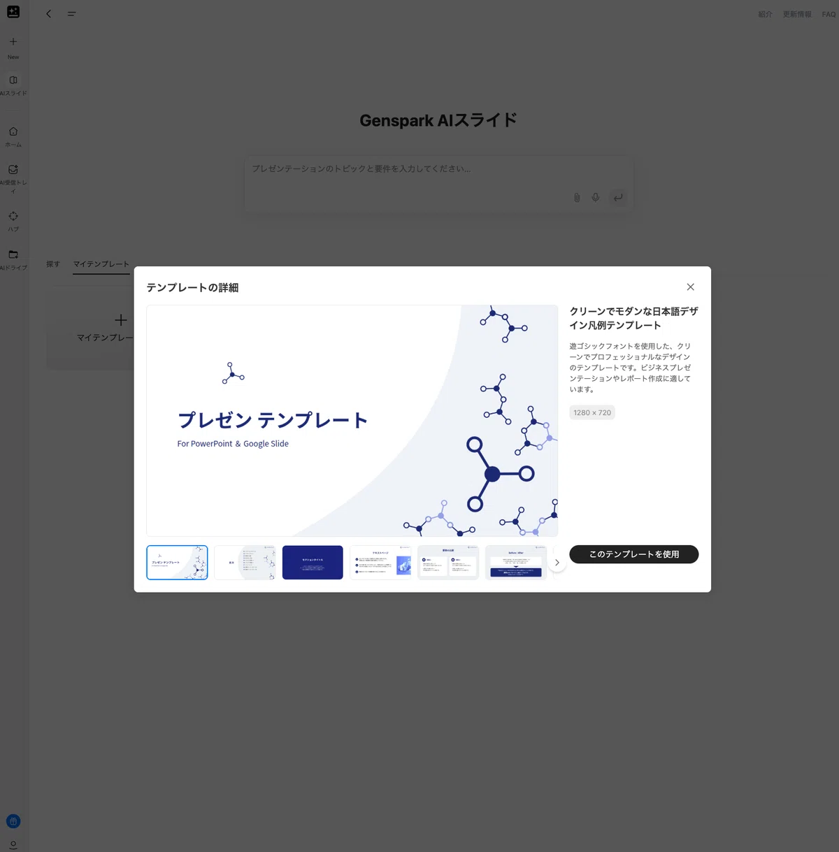The width and height of the screenshot is (839, 852).
Task: Open the 紹介 link at top right
Action: (x=766, y=14)
